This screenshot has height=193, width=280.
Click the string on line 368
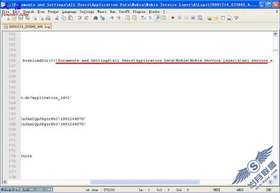point(53,124)
